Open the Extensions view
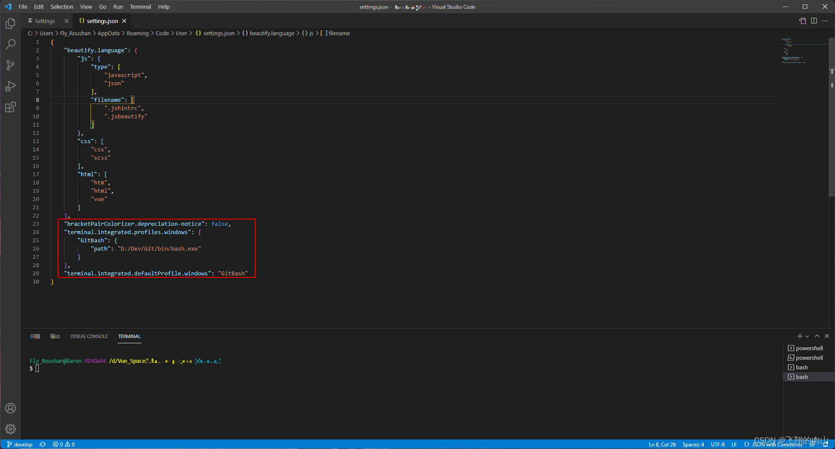 tap(10, 107)
